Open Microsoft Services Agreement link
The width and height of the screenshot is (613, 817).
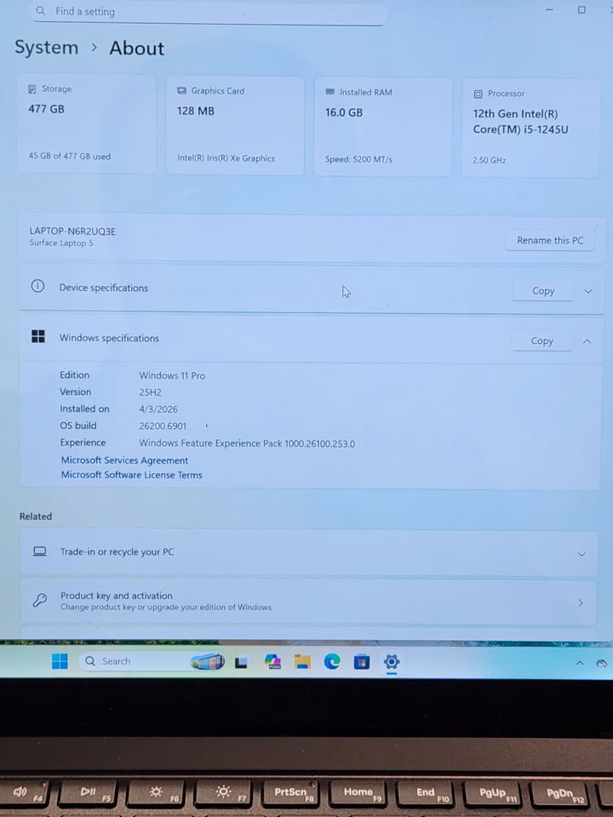point(124,460)
